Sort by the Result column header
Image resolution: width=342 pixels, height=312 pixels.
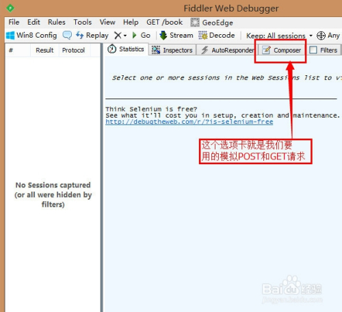44,50
